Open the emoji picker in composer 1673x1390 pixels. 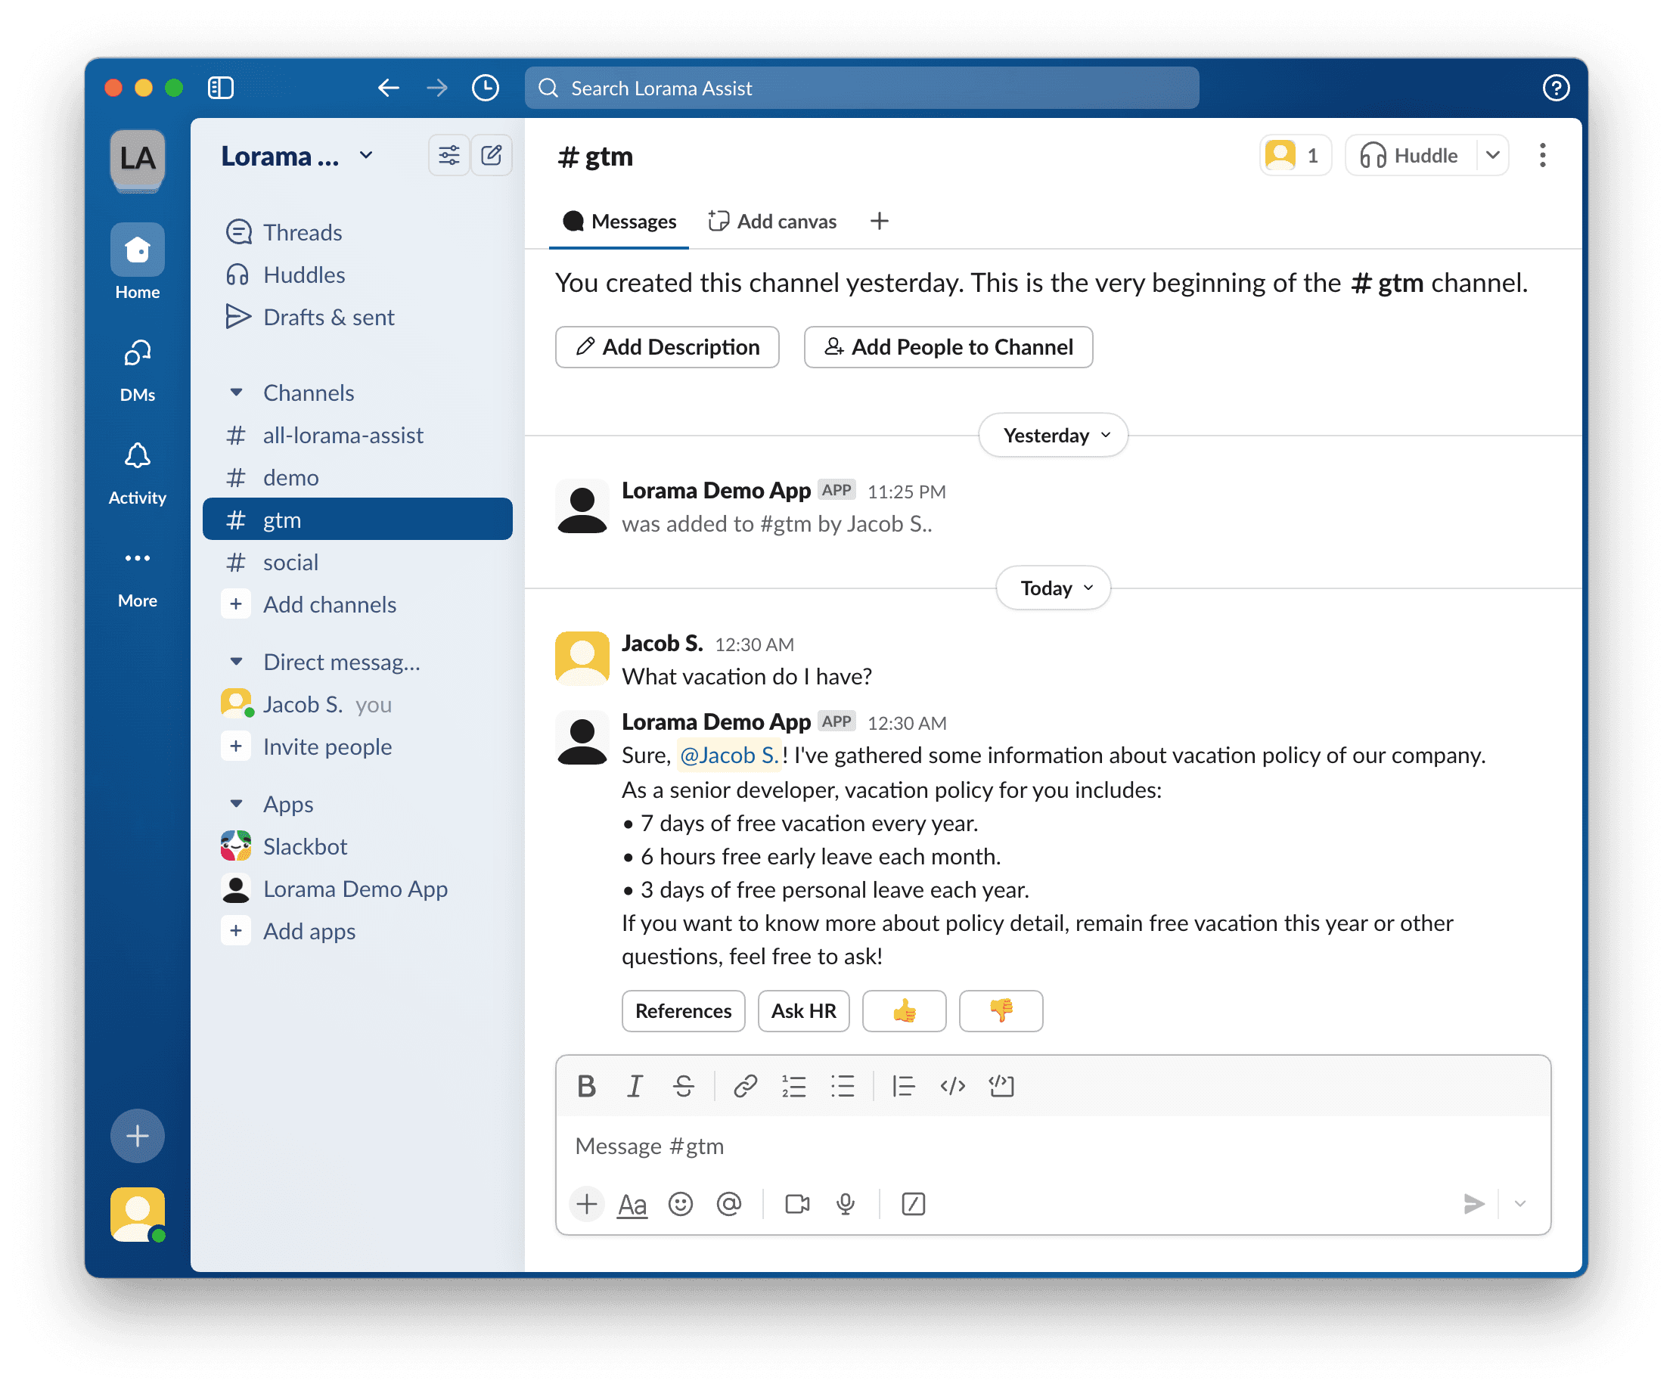click(681, 1204)
